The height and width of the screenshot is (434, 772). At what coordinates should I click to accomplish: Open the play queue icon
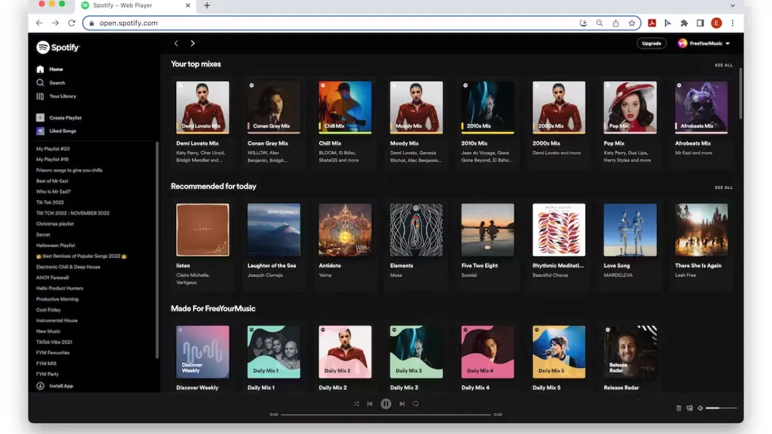pyautogui.click(x=679, y=408)
